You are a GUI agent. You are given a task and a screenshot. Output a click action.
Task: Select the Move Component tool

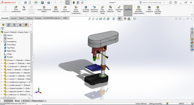click(x=65, y=9)
